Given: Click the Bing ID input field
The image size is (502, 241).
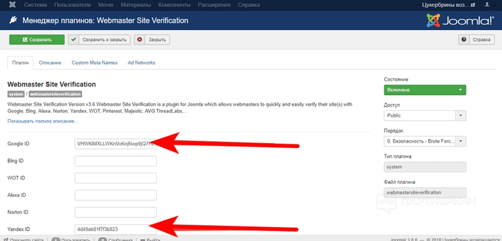Looking at the screenshot, I should coord(115,161).
